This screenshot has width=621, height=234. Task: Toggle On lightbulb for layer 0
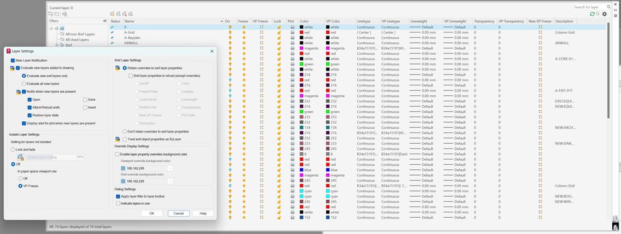coord(230,27)
